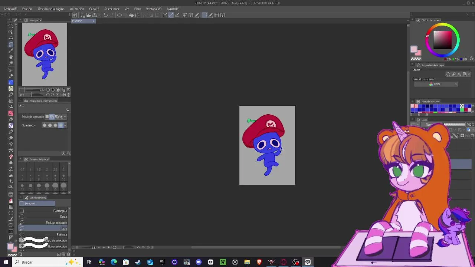Open the Microsoft Edge taskbar icon
The height and width of the screenshot is (267, 475).
point(114,262)
